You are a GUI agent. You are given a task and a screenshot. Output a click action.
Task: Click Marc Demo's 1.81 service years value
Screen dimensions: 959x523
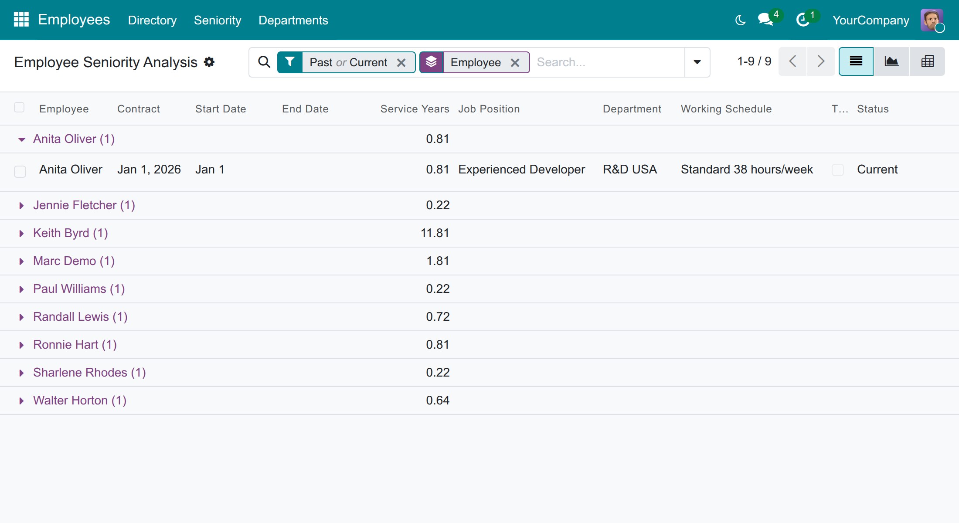pos(438,261)
